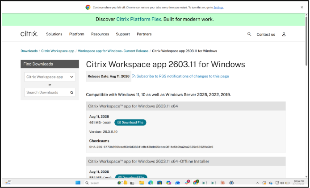Dismiss the Chrome restore tabs notification
The height and width of the screenshot is (188, 310).
point(302,7)
